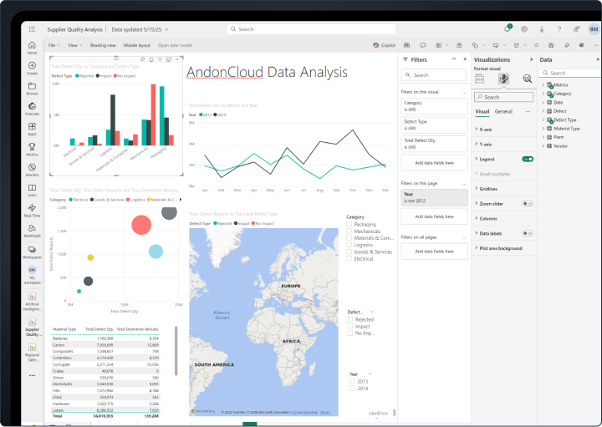This screenshot has height=427, width=602.
Task: Click the table visual vertical scrollbar
Action: tap(176, 351)
